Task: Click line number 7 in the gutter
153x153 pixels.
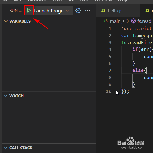Action: (110, 70)
